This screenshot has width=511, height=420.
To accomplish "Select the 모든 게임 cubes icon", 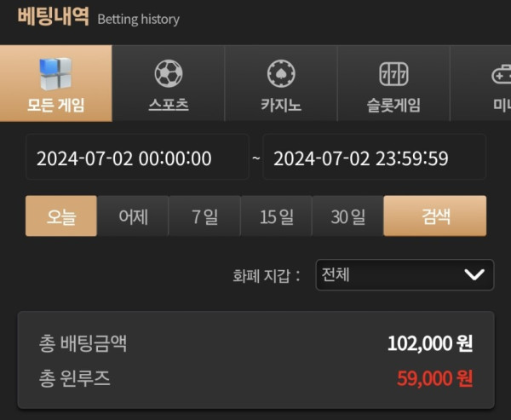I will [55, 74].
